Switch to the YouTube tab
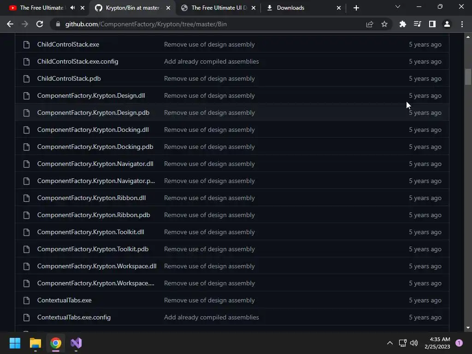The width and height of the screenshot is (472, 354). [41, 8]
